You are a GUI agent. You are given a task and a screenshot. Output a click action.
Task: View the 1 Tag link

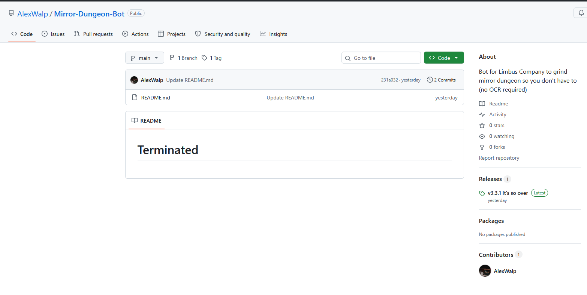tap(211, 58)
